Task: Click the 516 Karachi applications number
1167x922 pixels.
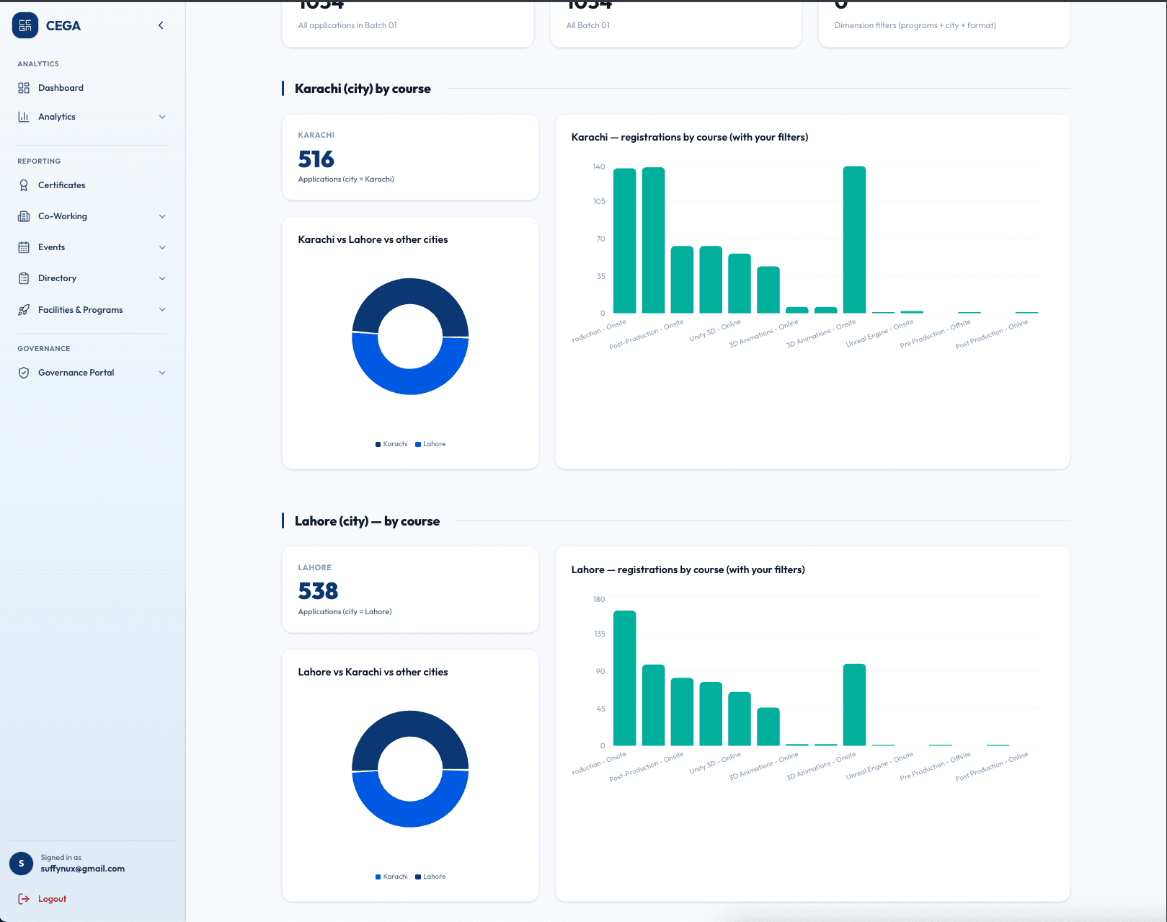Action: click(x=316, y=159)
